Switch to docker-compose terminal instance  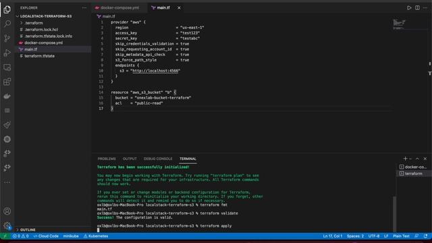[x=413, y=167]
